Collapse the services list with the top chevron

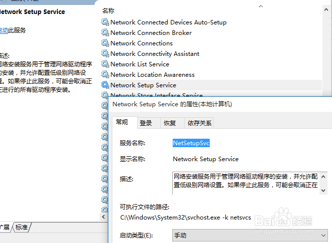(260, 6)
